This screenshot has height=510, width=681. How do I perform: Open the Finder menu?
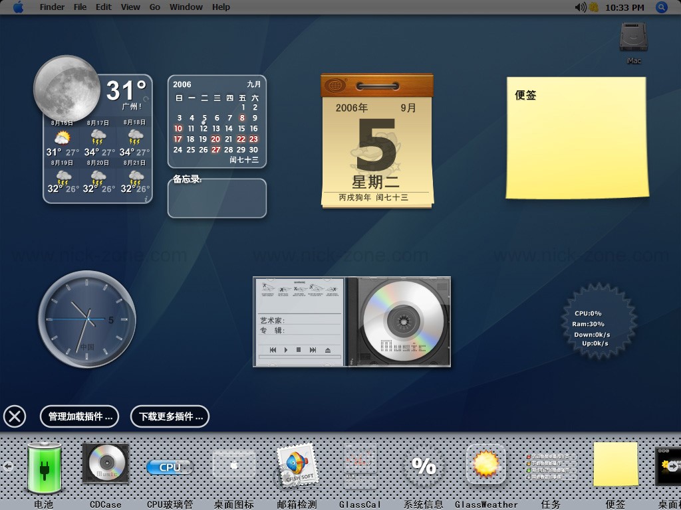point(52,7)
